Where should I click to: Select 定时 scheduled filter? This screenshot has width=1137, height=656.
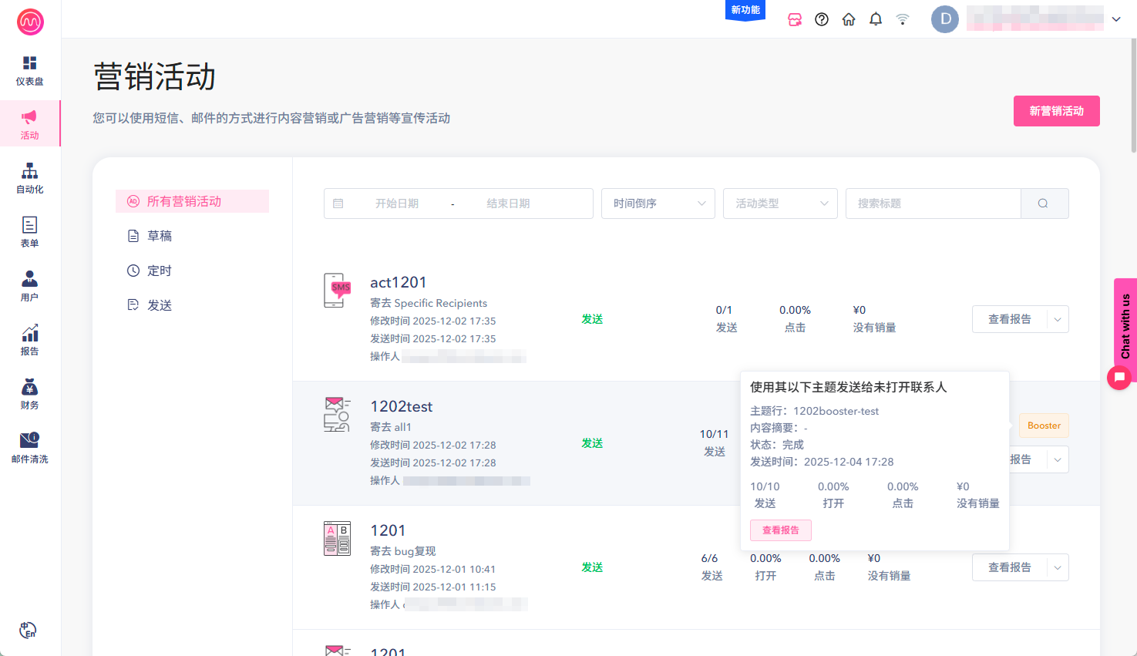(160, 271)
